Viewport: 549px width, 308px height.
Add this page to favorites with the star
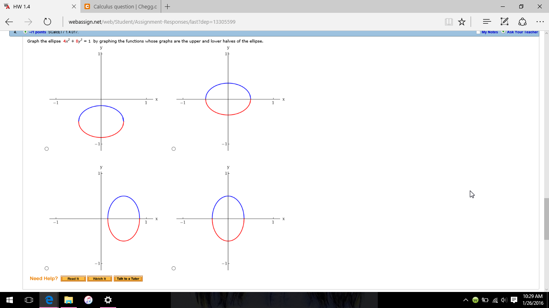pyautogui.click(x=461, y=22)
